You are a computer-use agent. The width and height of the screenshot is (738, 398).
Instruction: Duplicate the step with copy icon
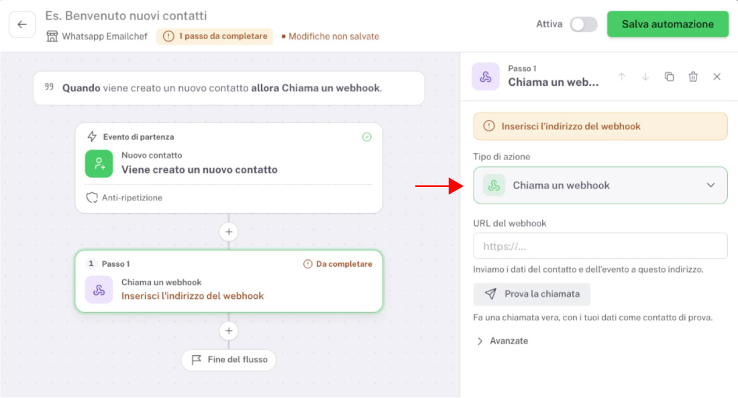pos(669,76)
